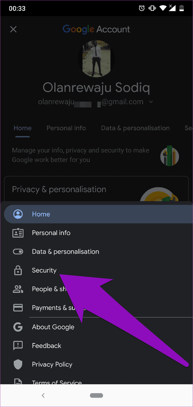Tap the Android back navigation arrow
Screen dimensions: 193x407
(x=43, y=395)
